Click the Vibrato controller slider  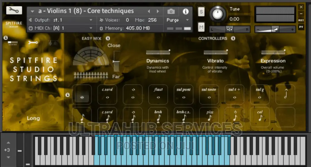click(216, 52)
